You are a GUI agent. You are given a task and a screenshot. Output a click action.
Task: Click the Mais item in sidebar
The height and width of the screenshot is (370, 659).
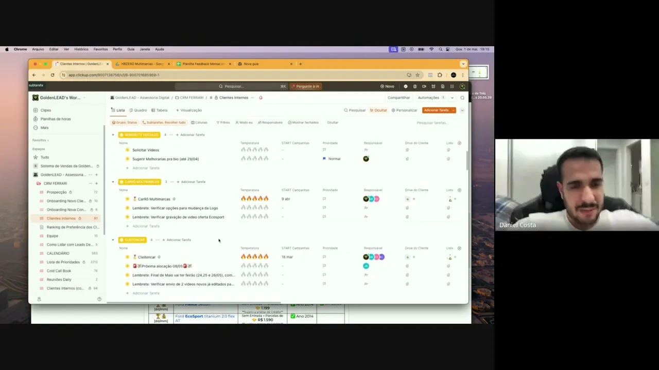[x=44, y=127]
